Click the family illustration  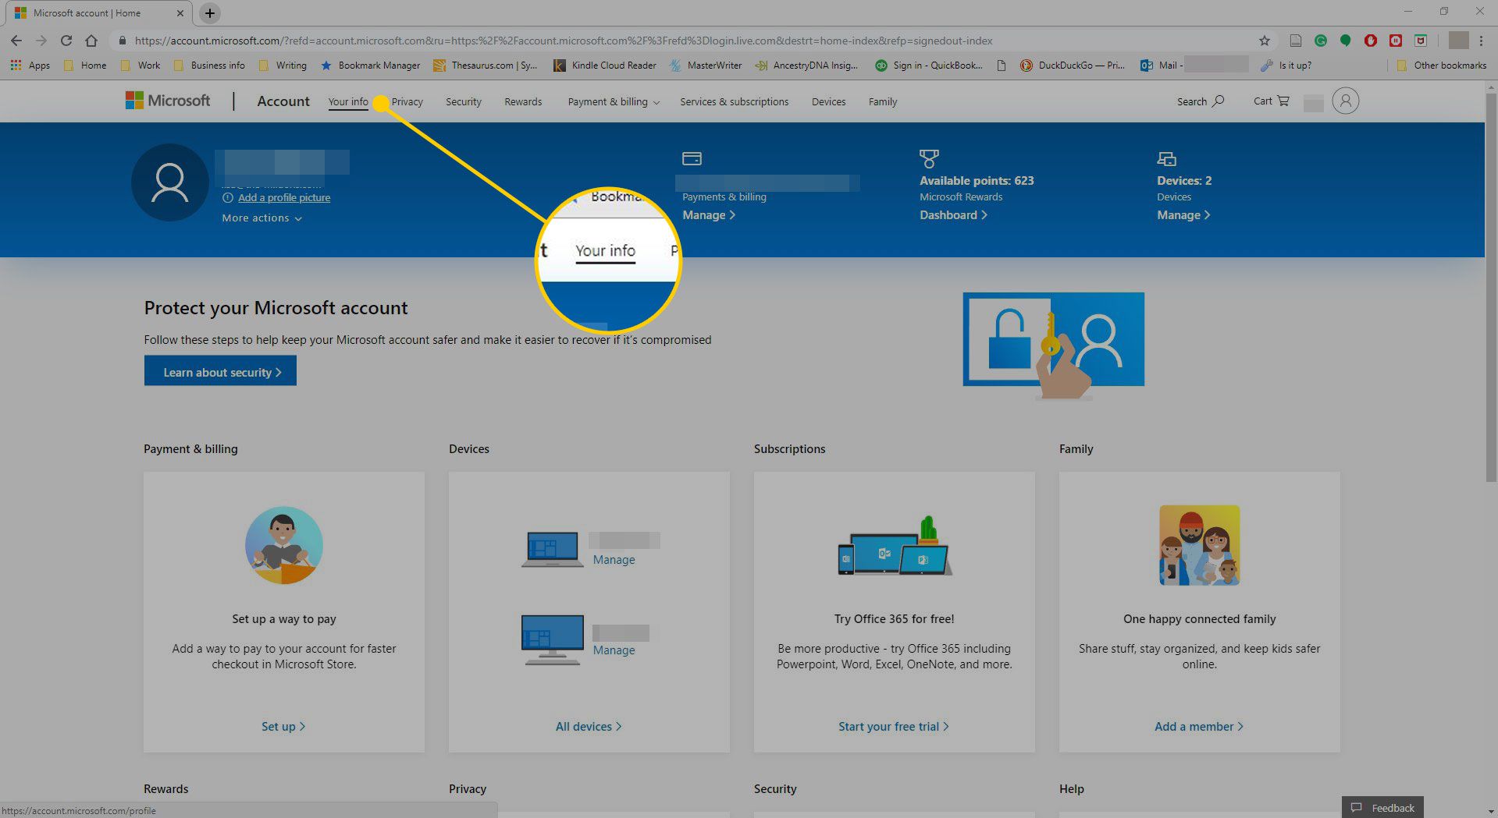(x=1199, y=545)
